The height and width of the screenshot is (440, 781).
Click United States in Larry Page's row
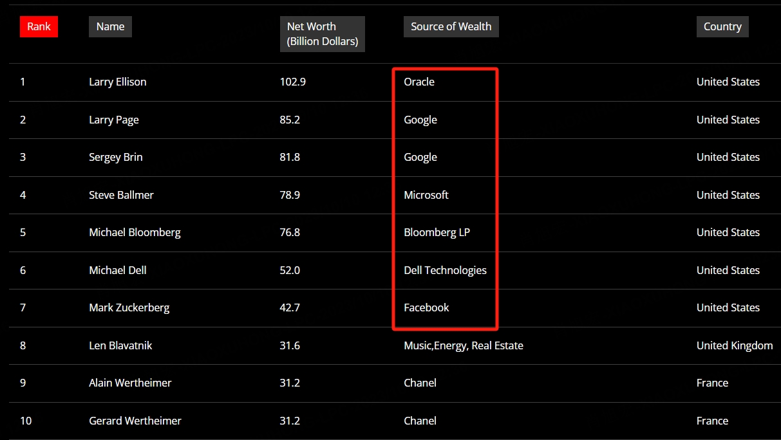coord(728,120)
